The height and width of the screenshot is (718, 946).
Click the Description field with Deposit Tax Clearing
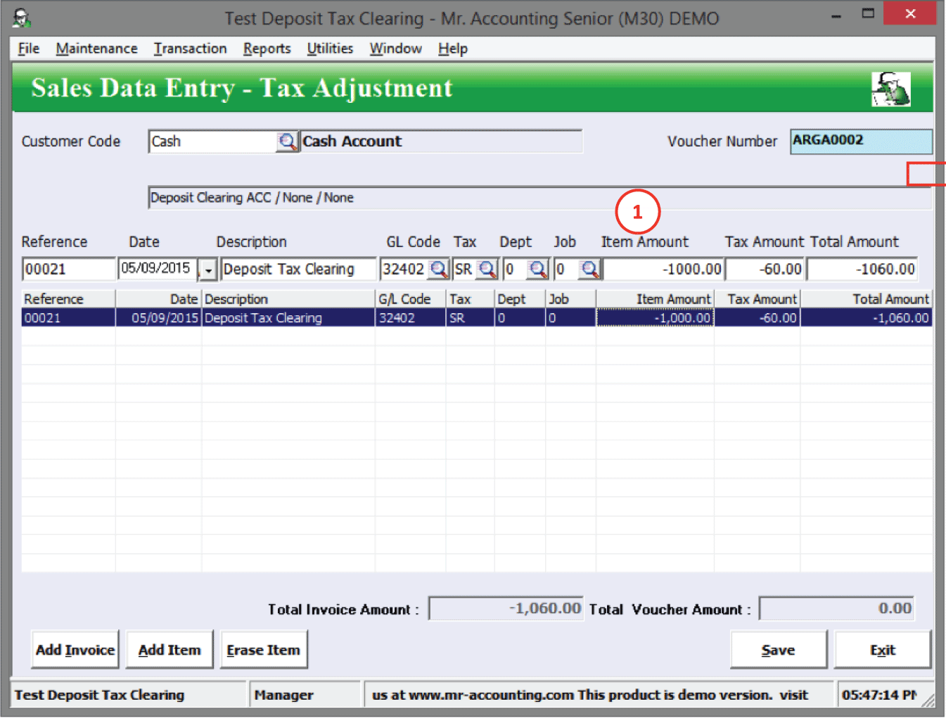(x=298, y=269)
